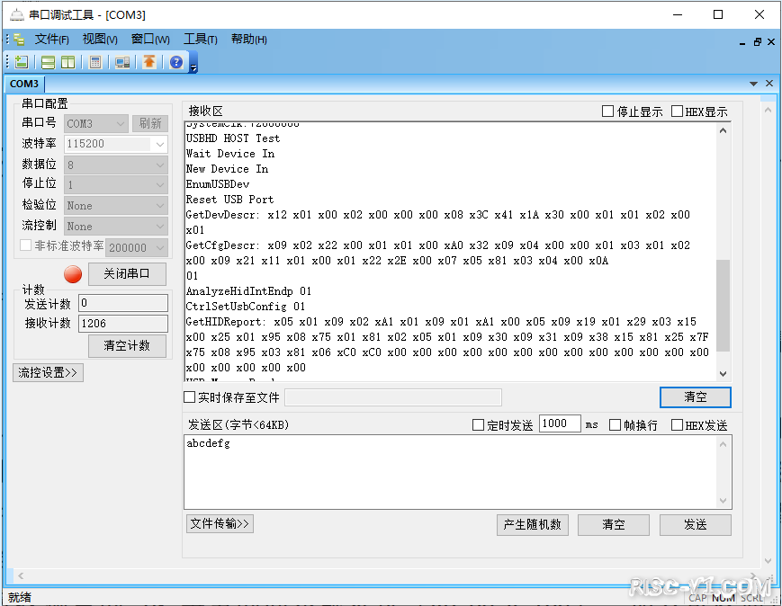
Task: Click the 关闭串口 button
Action: (127, 274)
